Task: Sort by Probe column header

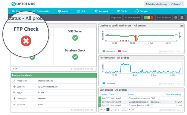Action: (x=131, y=95)
